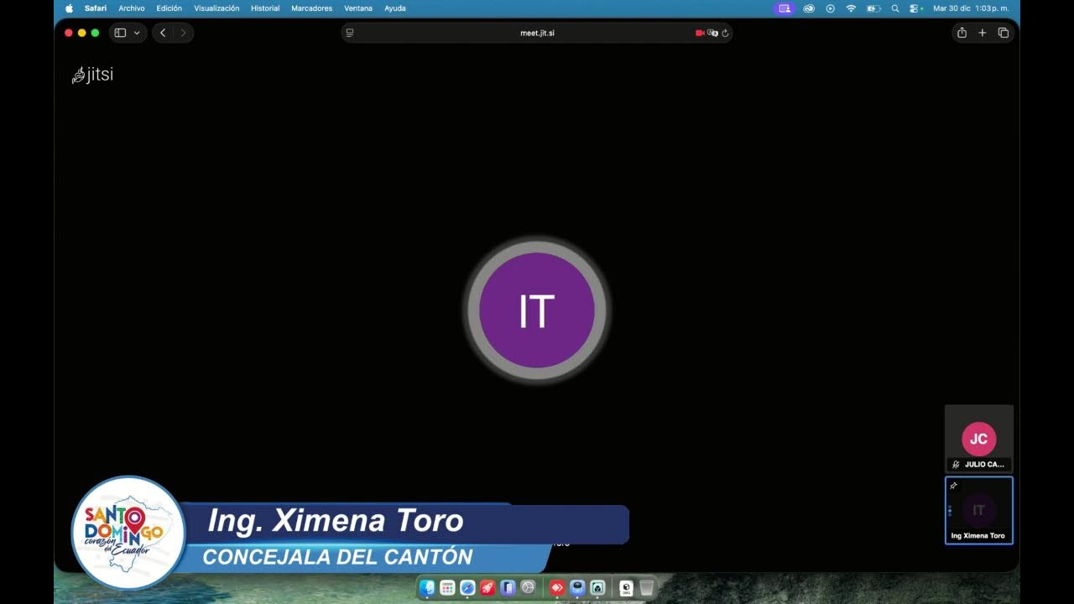The width and height of the screenshot is (1074, 604).
Task: Open the Marcadores menu
Action: pyautogui.click(x=312, y=8)
